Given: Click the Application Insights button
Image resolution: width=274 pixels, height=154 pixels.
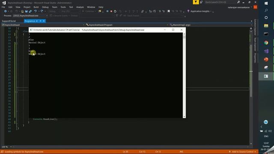Looking at the screenshot, I should tap(199, 12).
